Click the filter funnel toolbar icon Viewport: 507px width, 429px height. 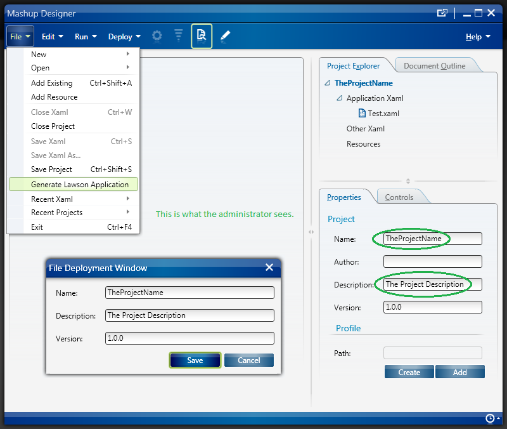pos(179,36)
